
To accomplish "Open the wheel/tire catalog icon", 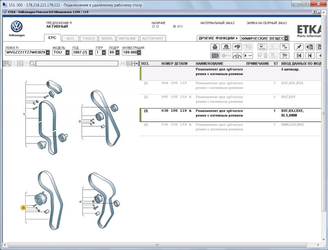I will 226,47.
